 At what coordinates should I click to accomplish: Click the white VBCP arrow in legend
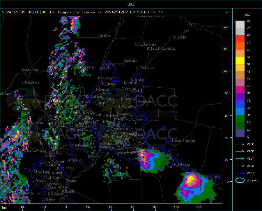240,144
